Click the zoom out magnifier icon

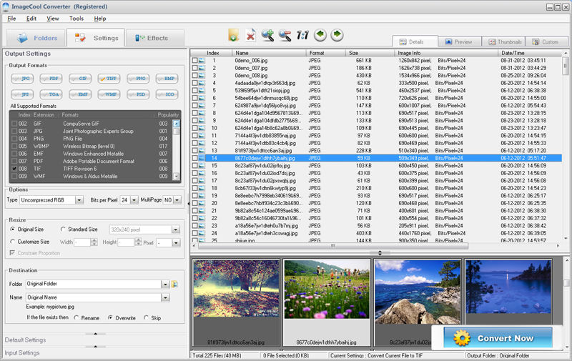click(x=285, y=35)
